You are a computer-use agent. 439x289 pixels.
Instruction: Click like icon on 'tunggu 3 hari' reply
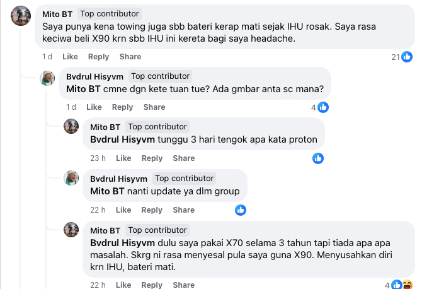(x=318, y=158)
